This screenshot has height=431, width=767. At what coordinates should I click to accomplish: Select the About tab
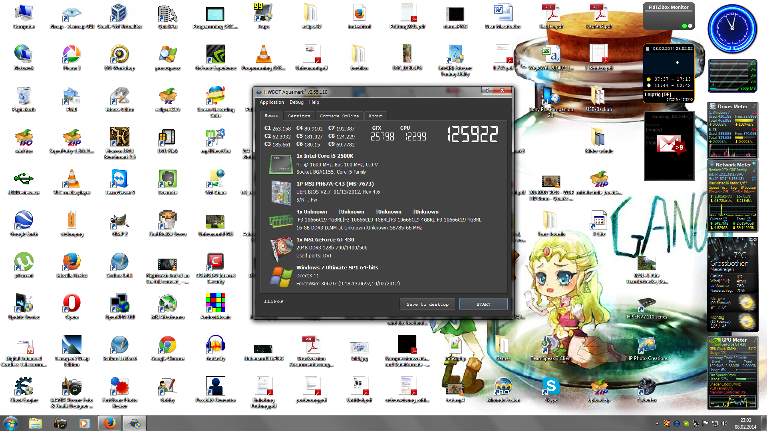[375, 116]
